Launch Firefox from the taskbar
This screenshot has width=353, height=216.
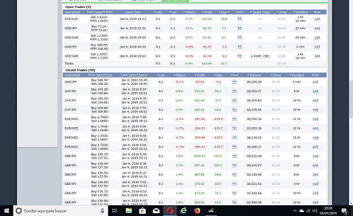click(197, 211)
